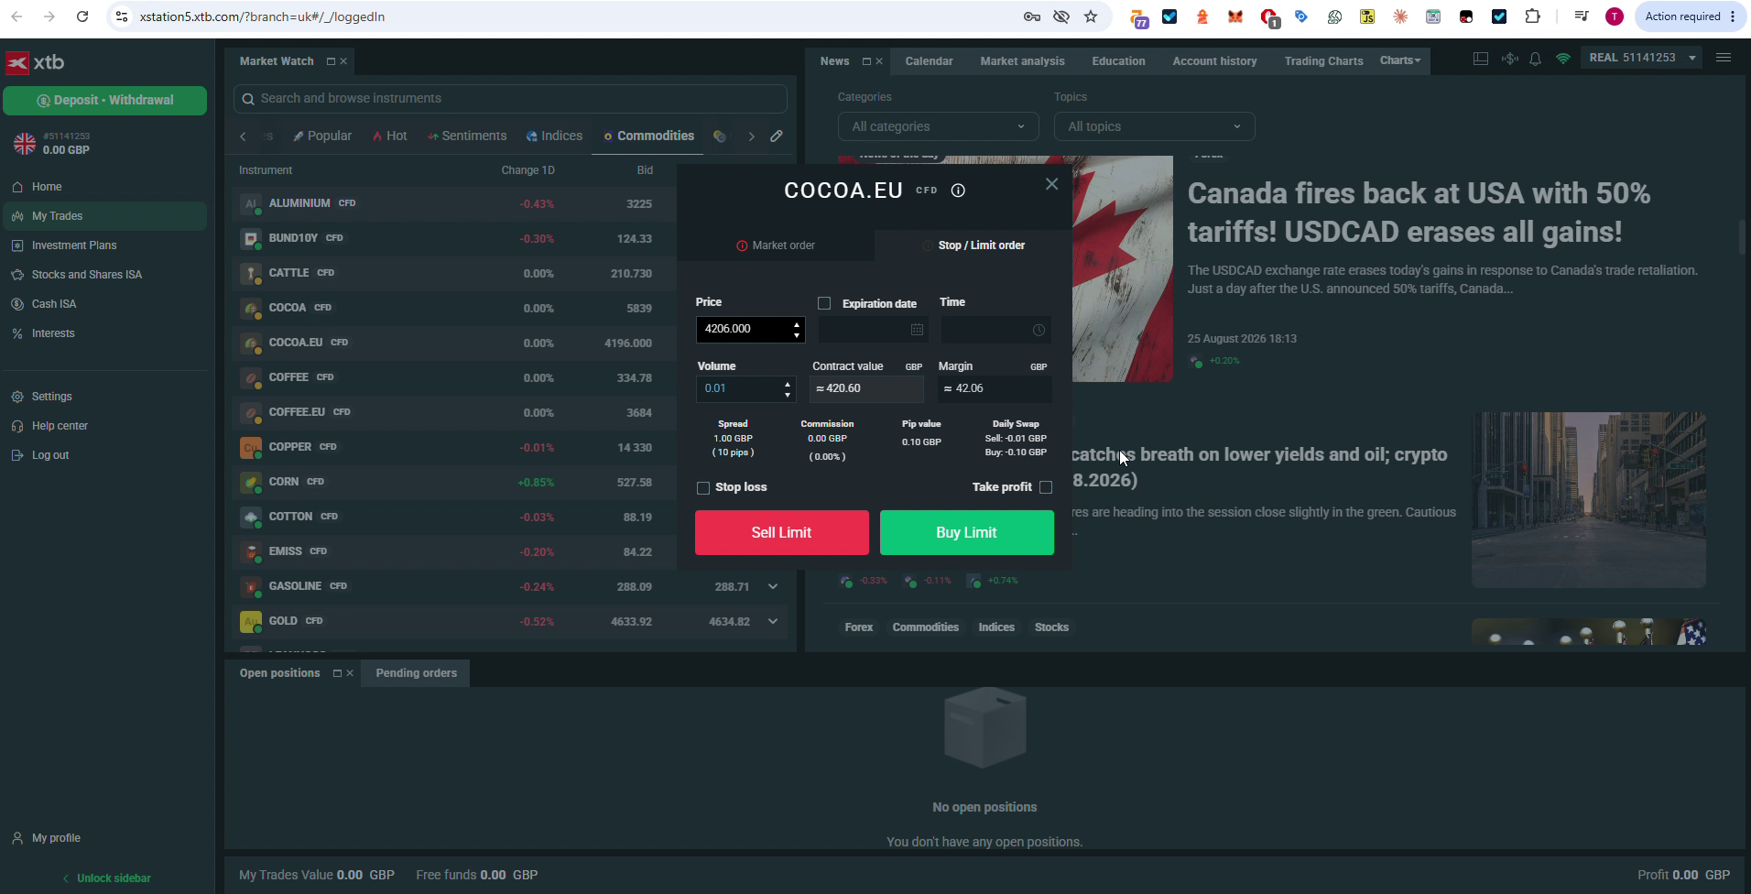
Task: Click the Sell Limit button
Action: (782, 533)
